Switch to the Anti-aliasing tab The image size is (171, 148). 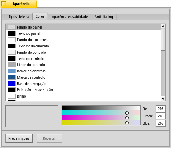[104, 17]
